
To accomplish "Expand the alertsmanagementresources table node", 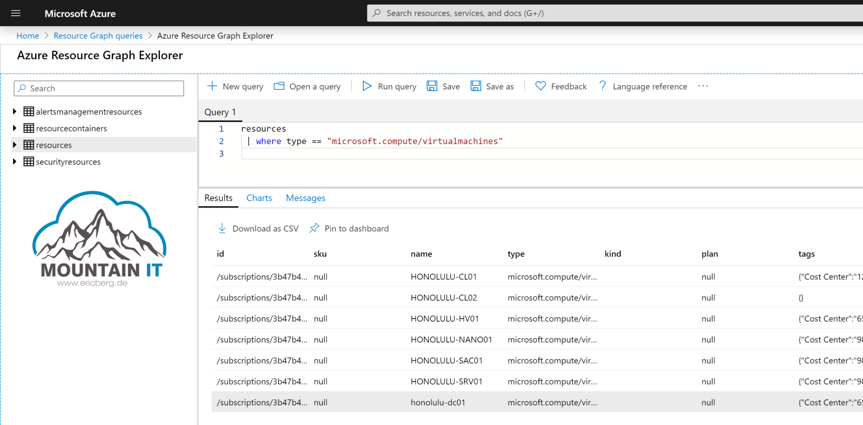I will coord(15,111).
